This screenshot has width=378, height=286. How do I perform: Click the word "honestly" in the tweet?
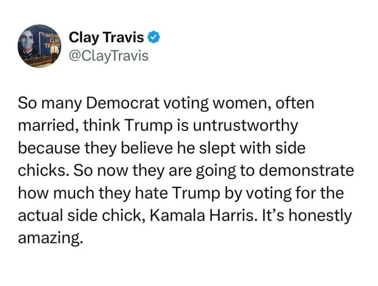[x=320, y=216]
